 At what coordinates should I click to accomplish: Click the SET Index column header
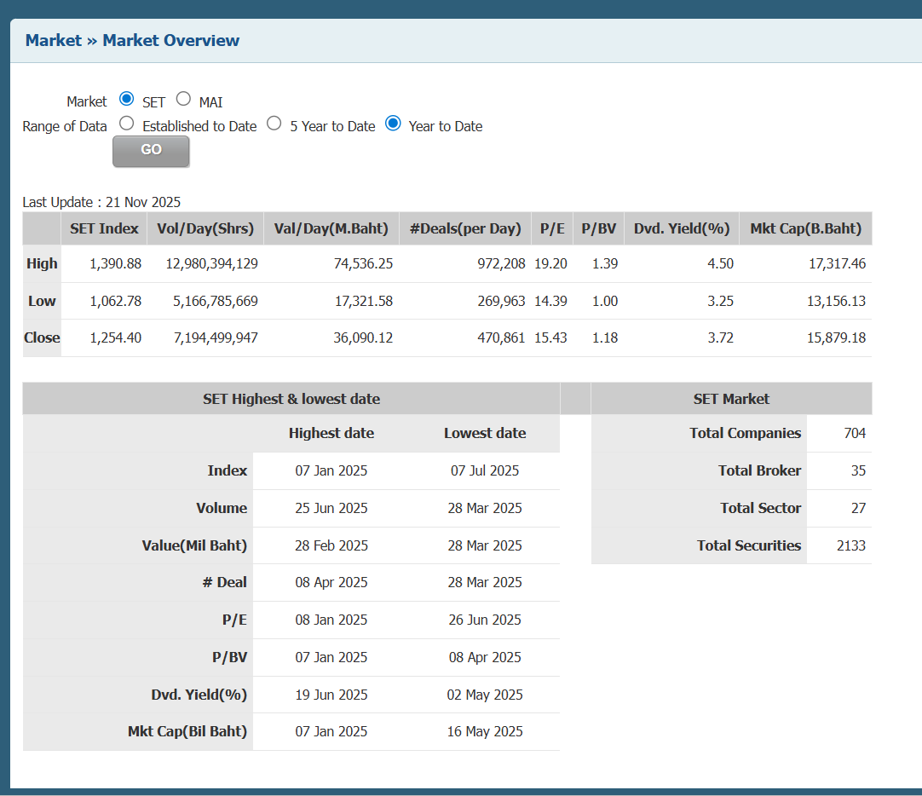[x=104, y=228]
